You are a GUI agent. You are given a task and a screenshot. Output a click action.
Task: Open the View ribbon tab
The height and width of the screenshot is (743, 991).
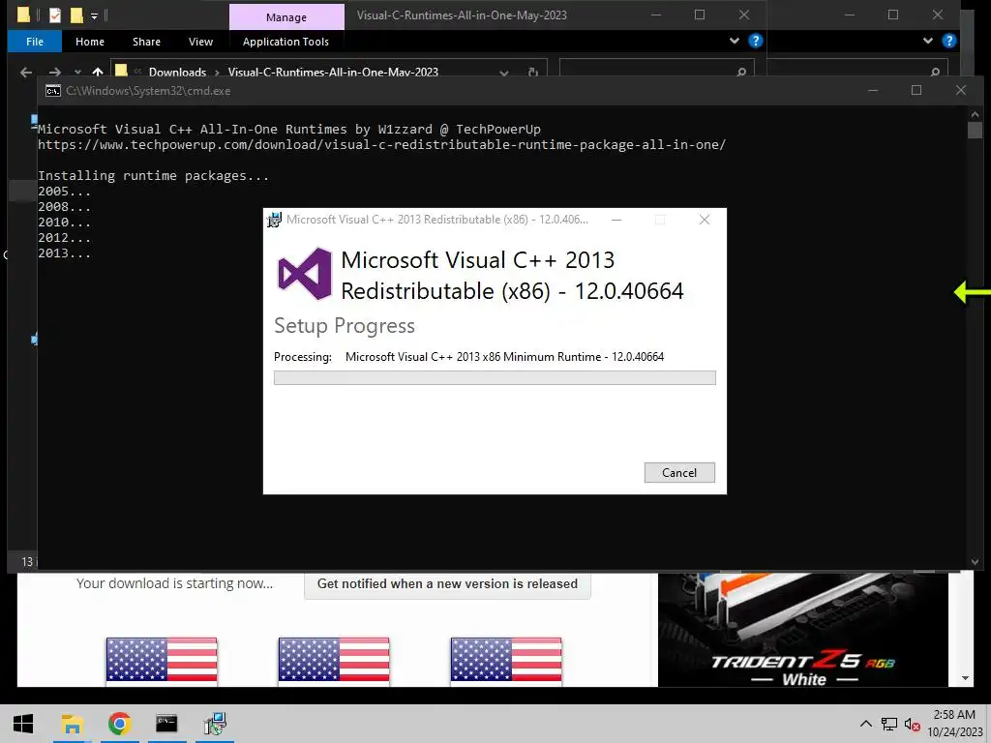(200, 41)
